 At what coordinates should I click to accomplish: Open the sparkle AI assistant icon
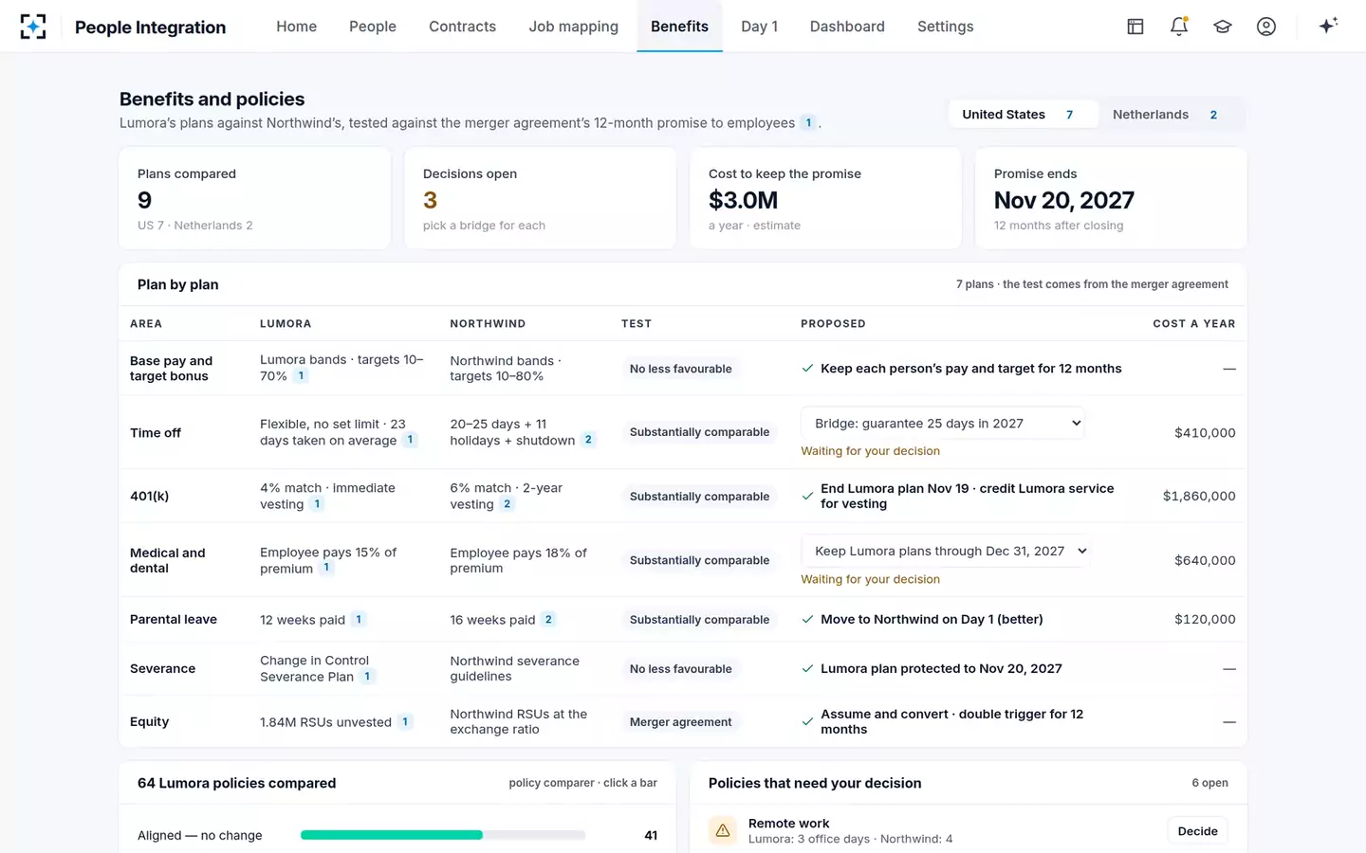pos(1328,26)
